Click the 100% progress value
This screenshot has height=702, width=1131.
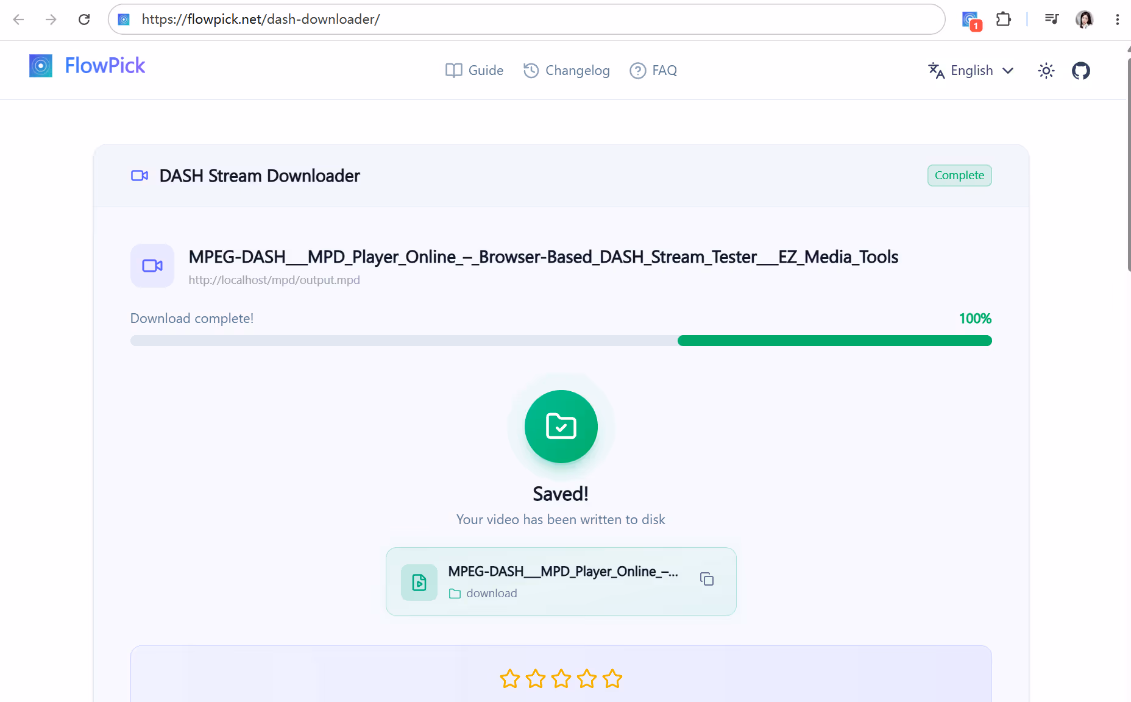click(975, 319)
